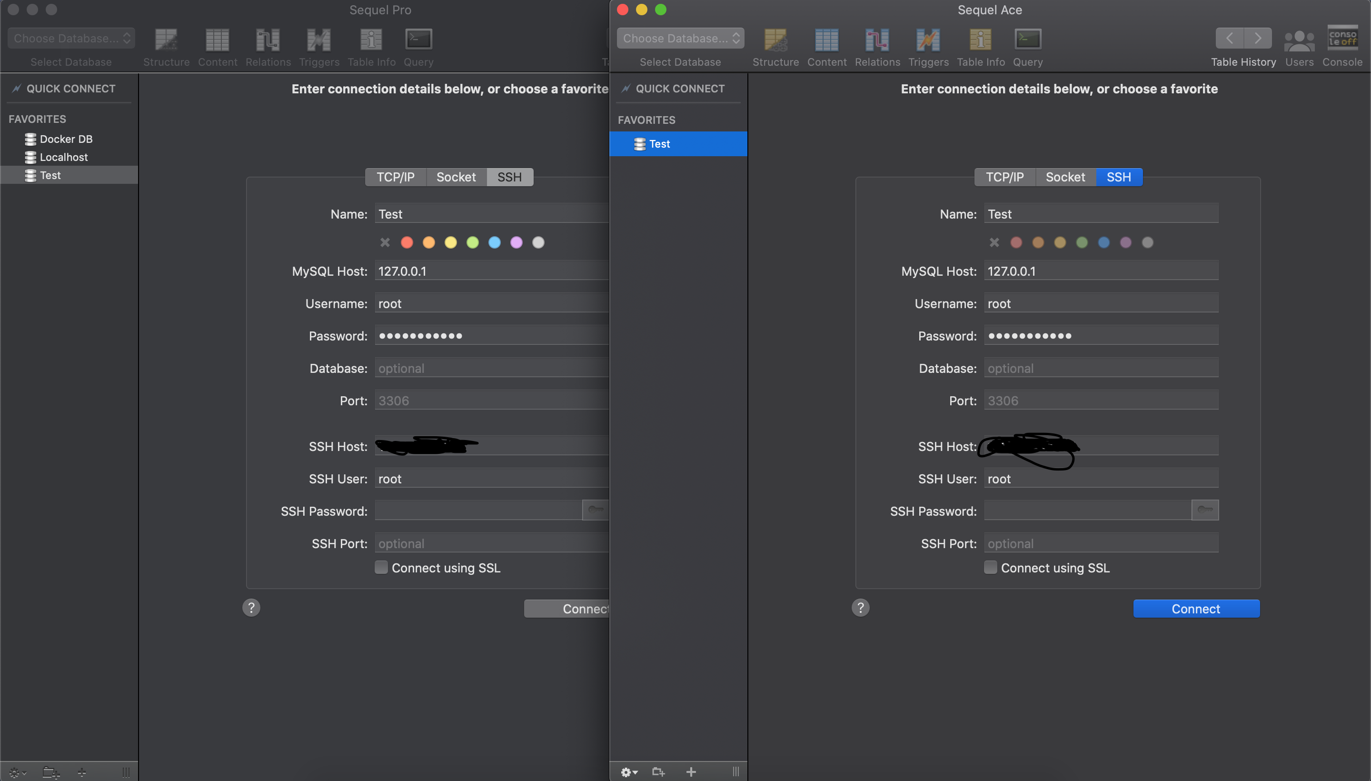Click the blue Connect button
The height and width of the screenshot is (781, 1371).
click(1196, 608)
